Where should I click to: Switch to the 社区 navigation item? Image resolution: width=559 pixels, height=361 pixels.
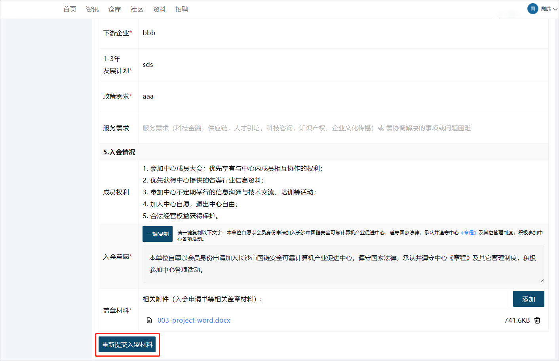pos(137,9)
